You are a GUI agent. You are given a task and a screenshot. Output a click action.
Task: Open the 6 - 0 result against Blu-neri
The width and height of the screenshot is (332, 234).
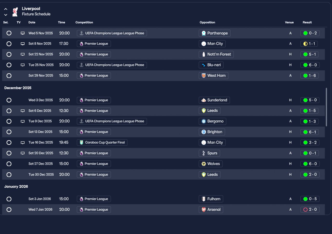click(x=310, y=65)
